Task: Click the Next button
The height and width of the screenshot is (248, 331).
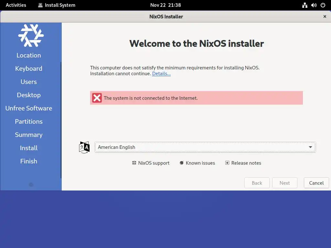Action: pos(284,183)
